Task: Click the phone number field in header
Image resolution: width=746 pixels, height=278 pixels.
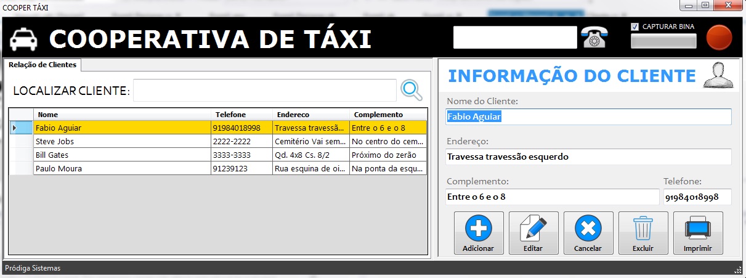Action: [515, 37]
